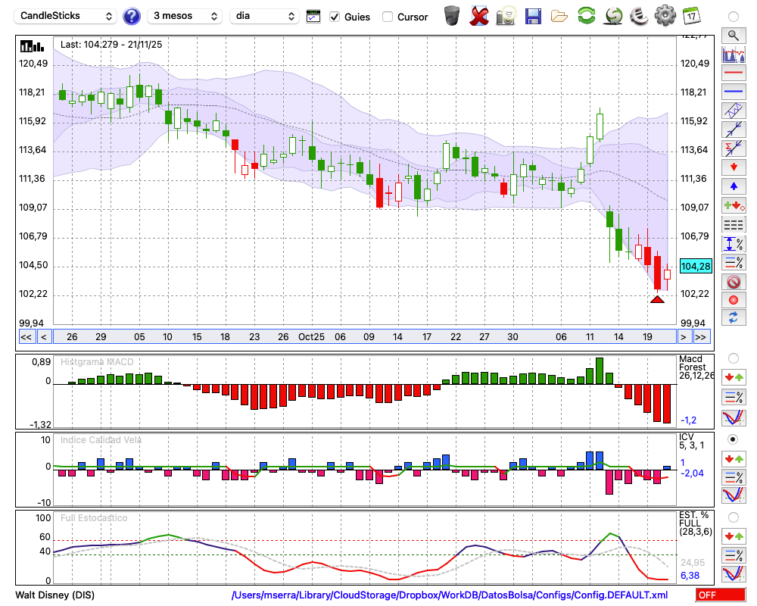The height and width of the screenshot is (606, 757).
Task: Enable the Cursor checkbox
Action: (388, 17)
